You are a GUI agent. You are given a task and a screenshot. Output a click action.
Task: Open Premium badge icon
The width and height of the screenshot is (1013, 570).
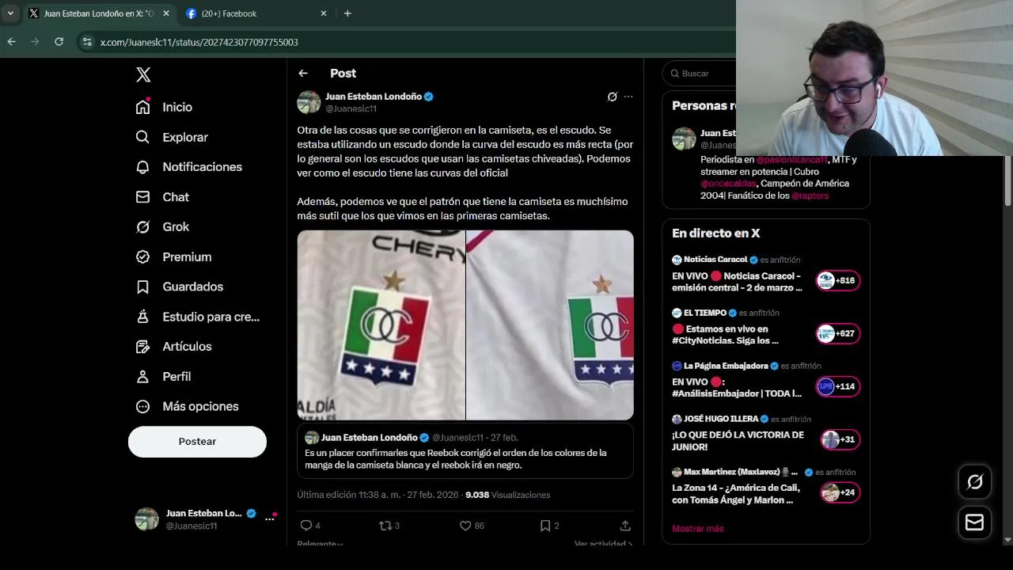[142, 256]
